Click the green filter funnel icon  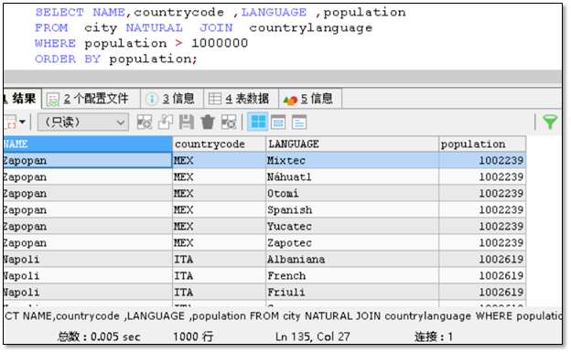coord(550,122)
